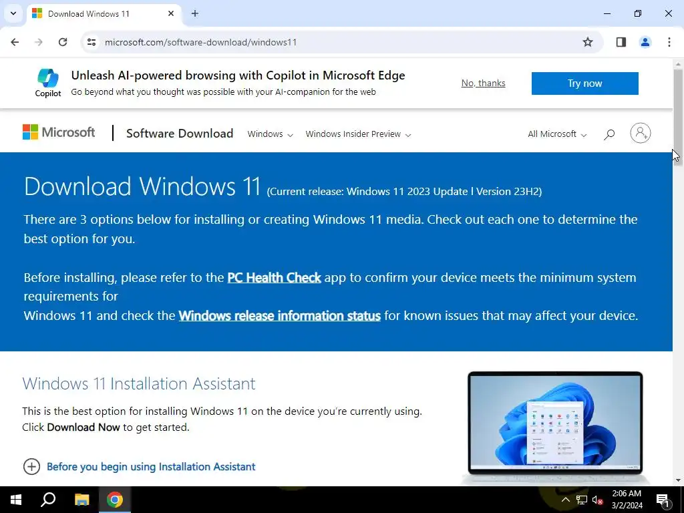The image size is (684, 513).
Task: Open the Chrome profile avatar
Action: coord(645,42)
